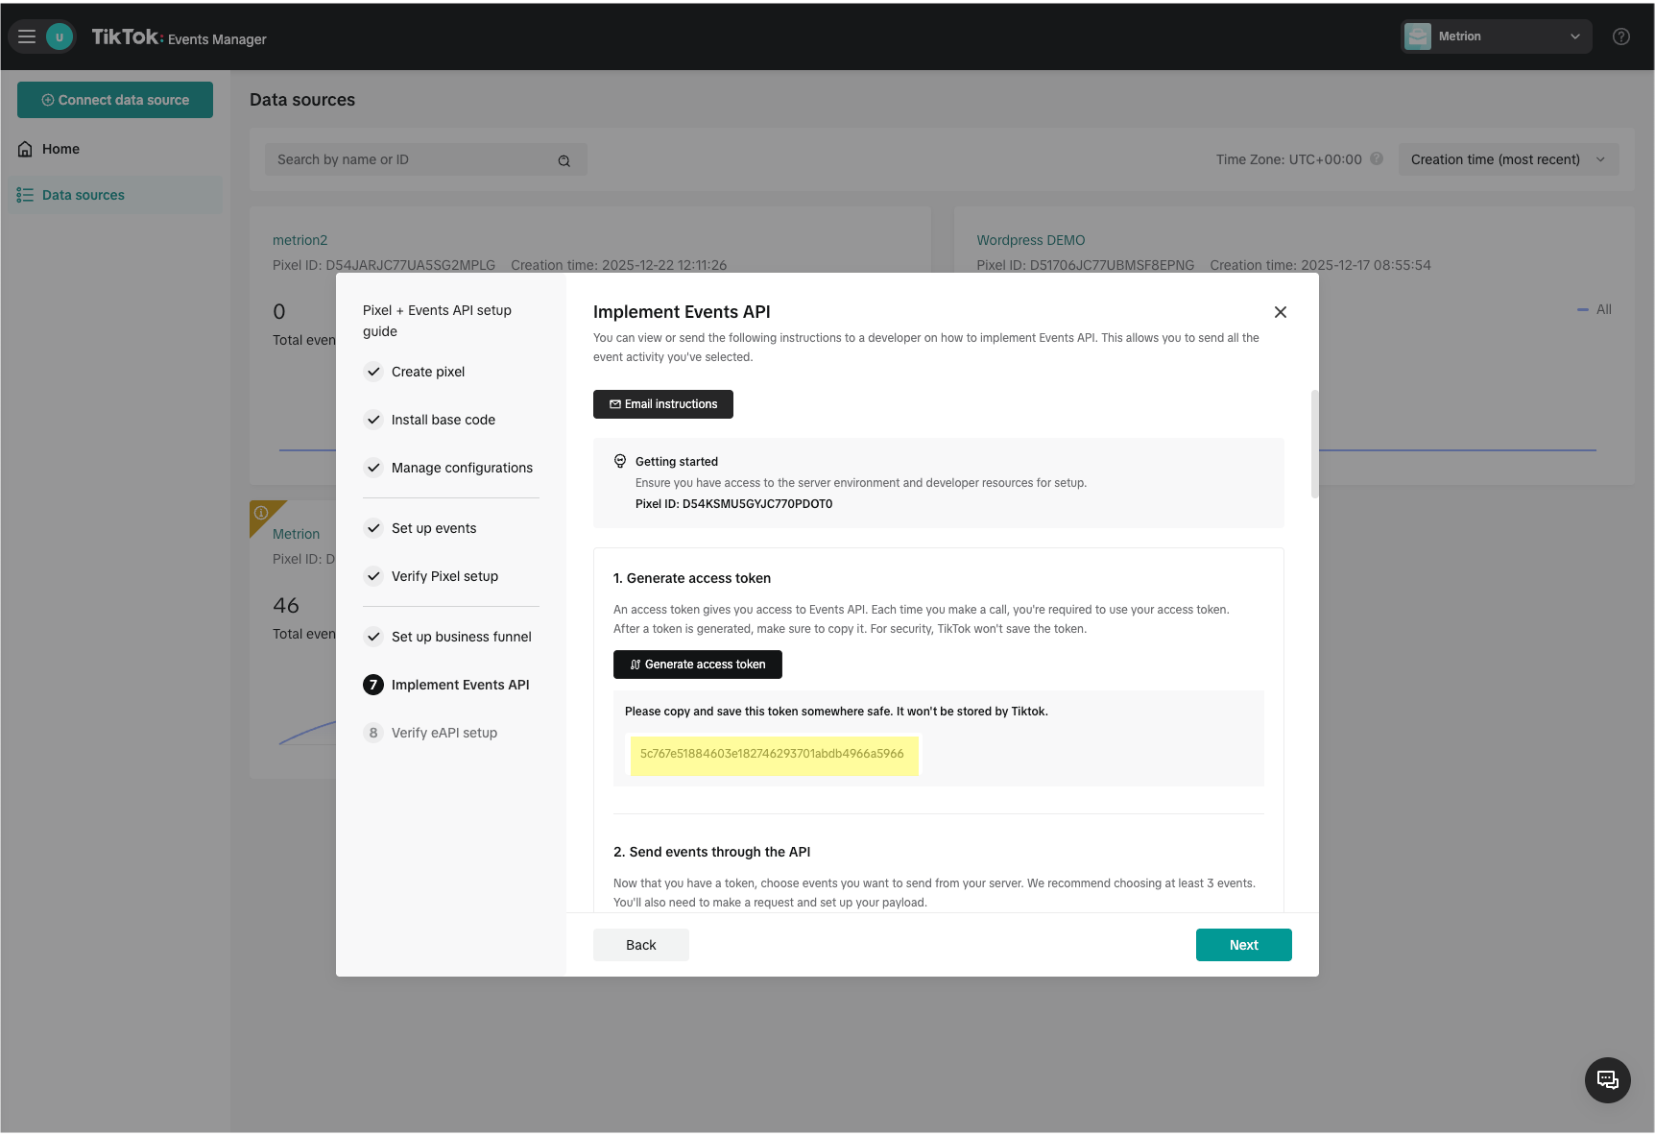Click the step 7 number badge
This screenshot has height=1136, width=1655.
pos(373,685)
